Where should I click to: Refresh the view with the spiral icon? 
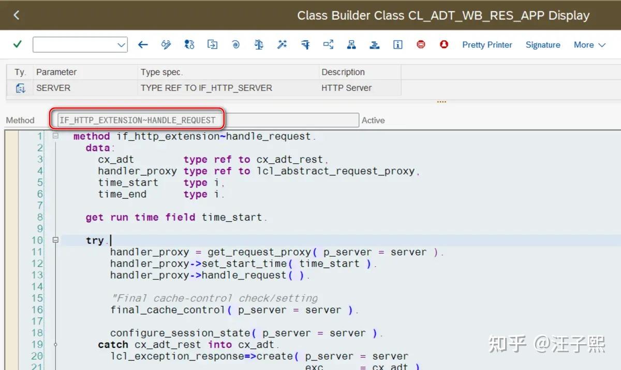point(235,45)
